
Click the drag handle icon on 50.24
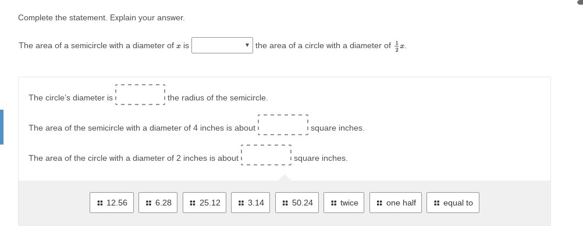pyautogui.click(x=285, y=203)
